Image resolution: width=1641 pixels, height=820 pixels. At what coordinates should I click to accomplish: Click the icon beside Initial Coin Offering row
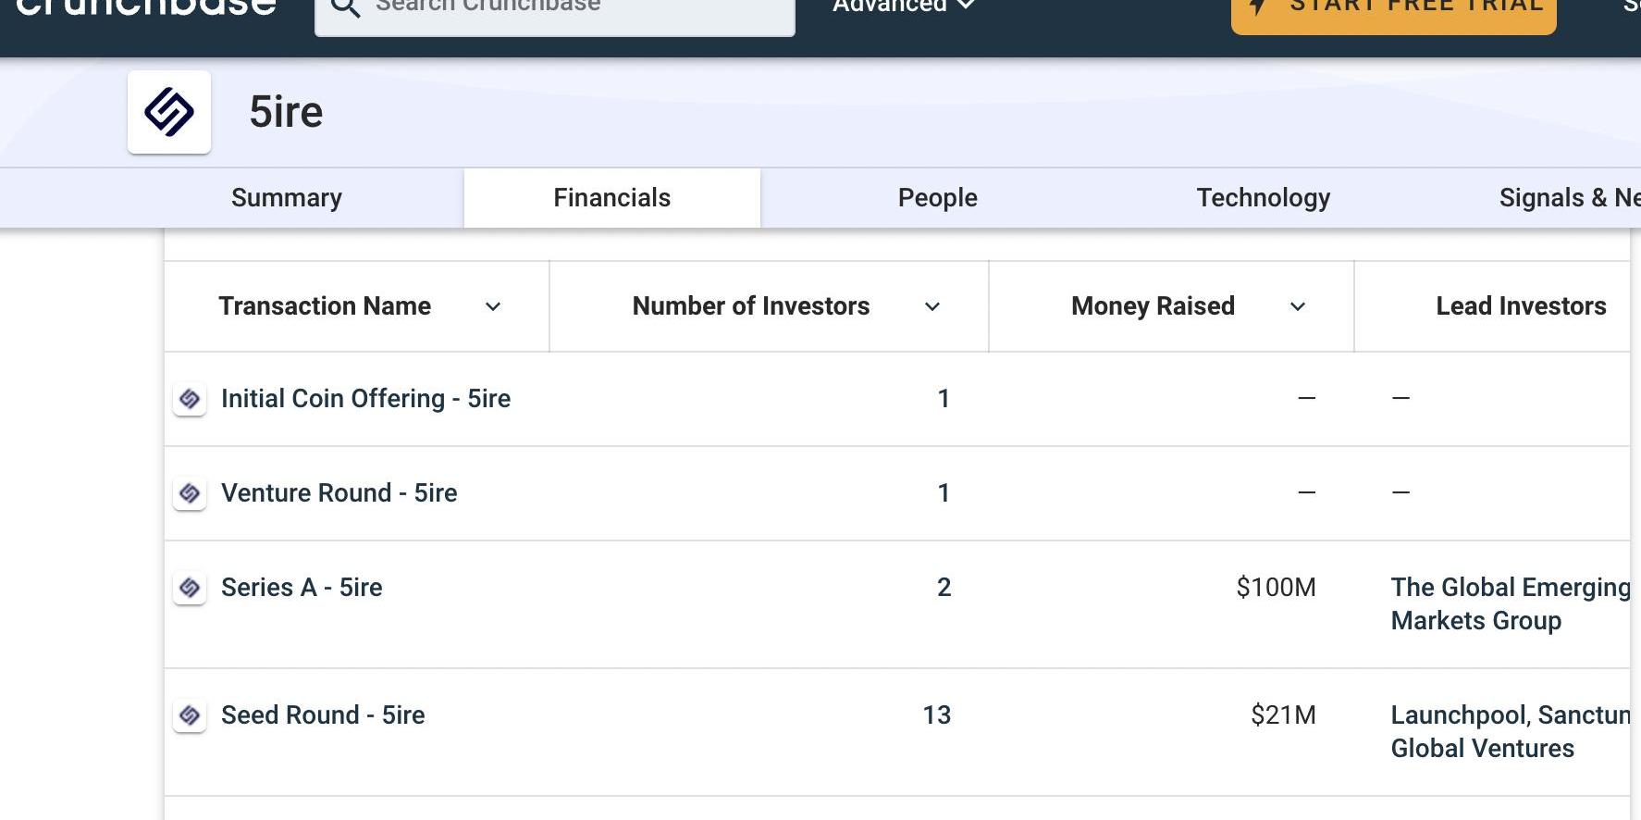pos(190,399)
